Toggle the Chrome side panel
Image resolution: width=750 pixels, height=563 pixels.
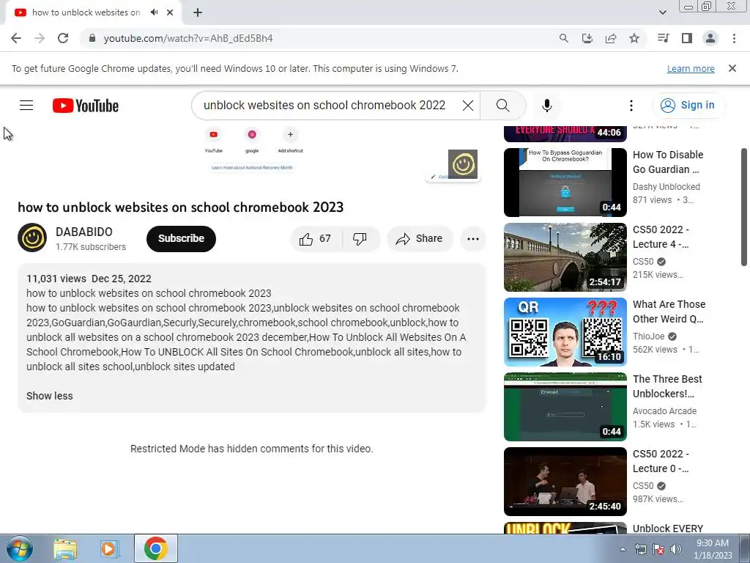click(687, 38)
